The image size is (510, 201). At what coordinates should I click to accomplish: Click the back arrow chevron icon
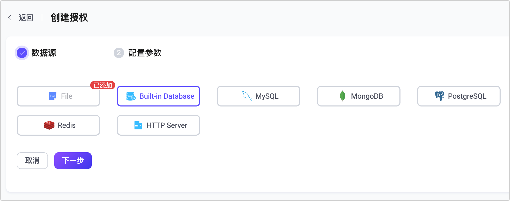point(10,18)
